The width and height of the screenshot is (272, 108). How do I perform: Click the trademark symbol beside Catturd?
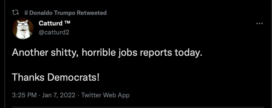(67, 22)
